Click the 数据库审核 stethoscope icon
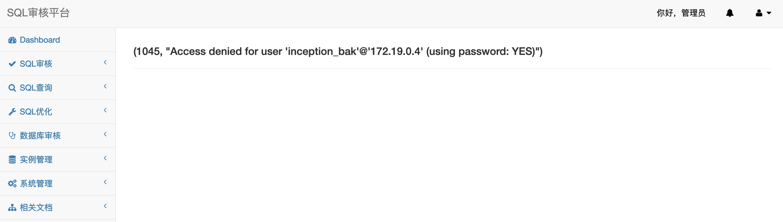This screenshot has height=222, width=783. pyautogui.click(x=12, y=136)
